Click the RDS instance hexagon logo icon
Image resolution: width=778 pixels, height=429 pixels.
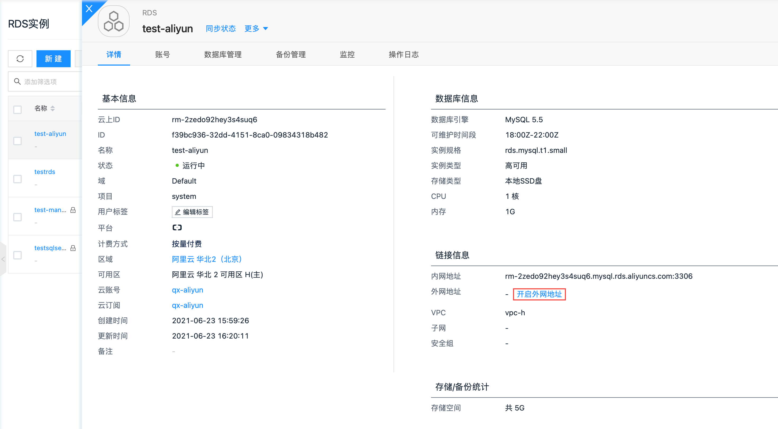pos(113,21)
